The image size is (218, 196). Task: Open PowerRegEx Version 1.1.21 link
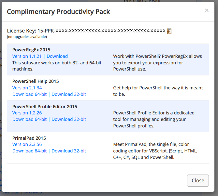click(x=27, y=56)
